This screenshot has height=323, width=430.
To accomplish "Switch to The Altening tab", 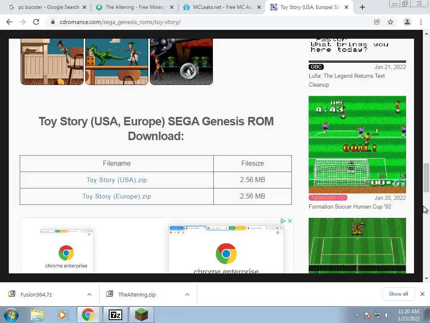I will 134,7.
